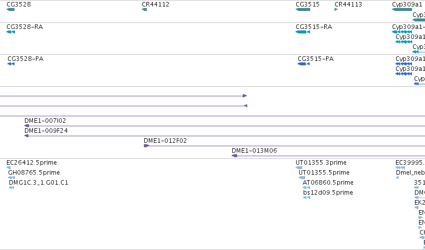Click the UT01355.5prime label
Viewport: 425px width, 250px height.
(x=324, y=173)
